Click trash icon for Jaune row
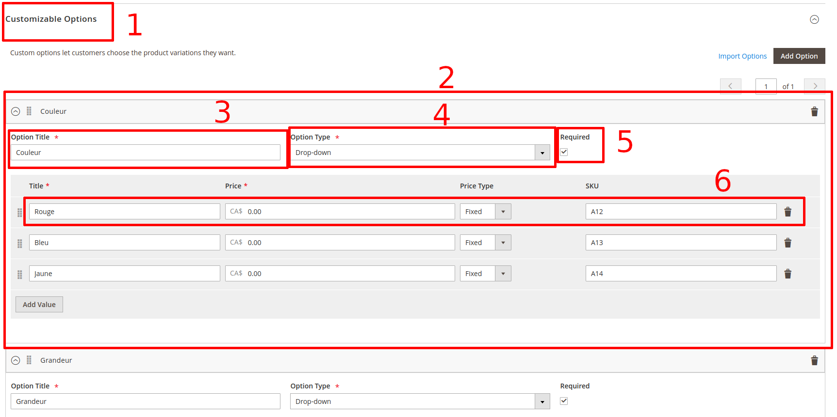Viewport: 837px width, 417px height. (x=788, y=274)
